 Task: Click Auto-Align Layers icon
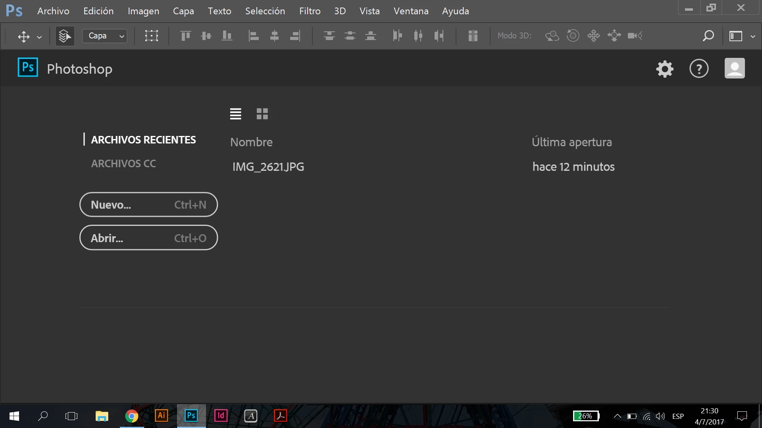pos(472,36)
